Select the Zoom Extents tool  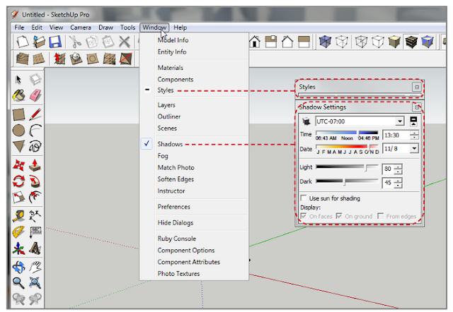pos(35,283)
